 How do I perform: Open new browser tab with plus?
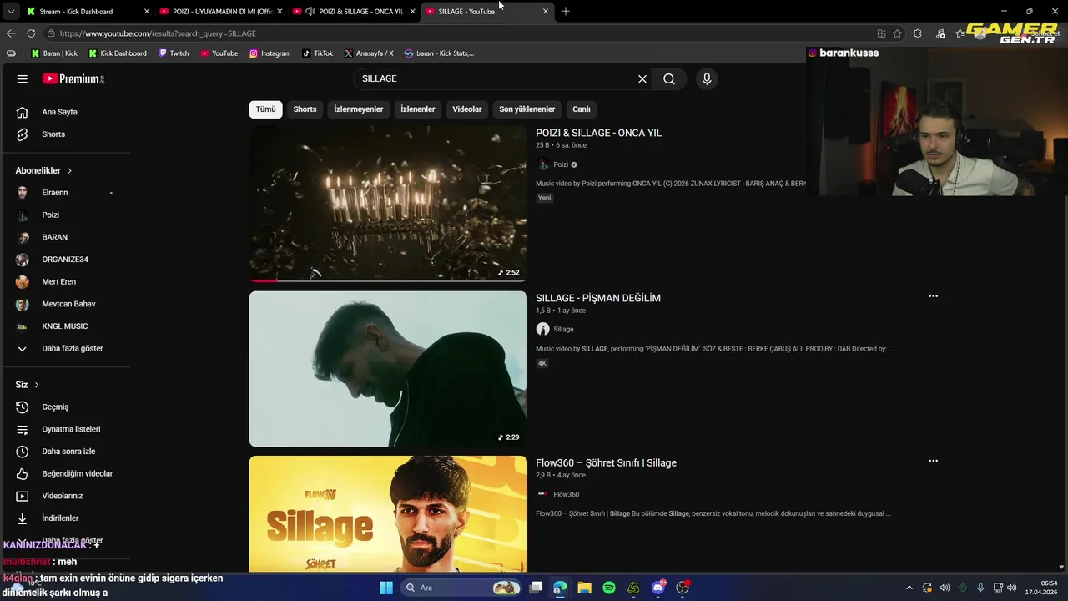coord(565,11)
